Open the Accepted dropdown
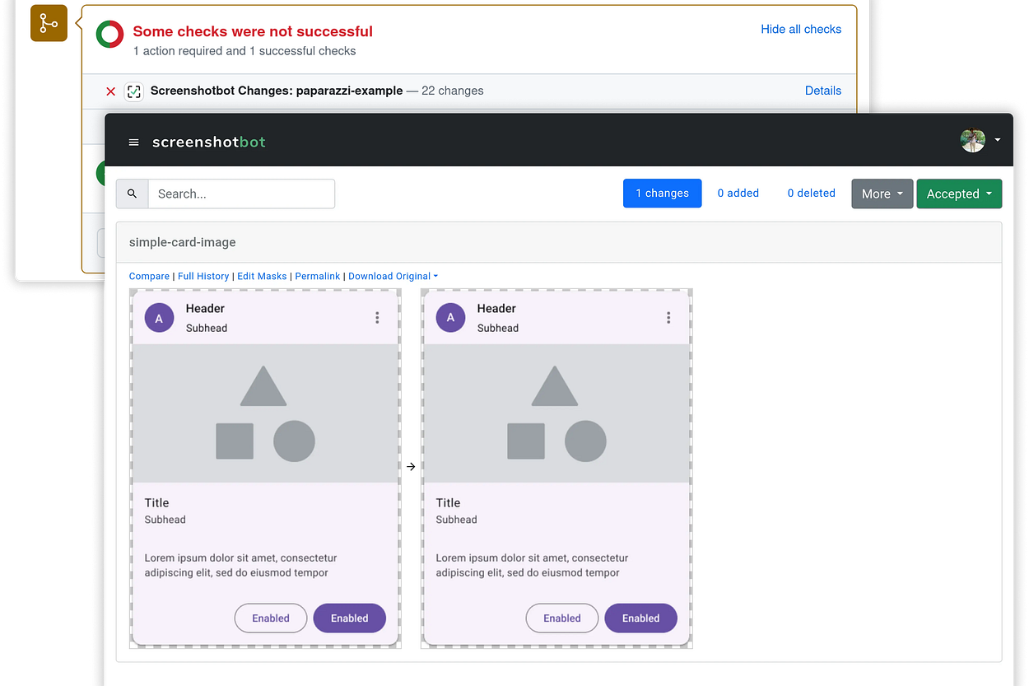This screenshot has width=1029, height=686. point(959,194)
